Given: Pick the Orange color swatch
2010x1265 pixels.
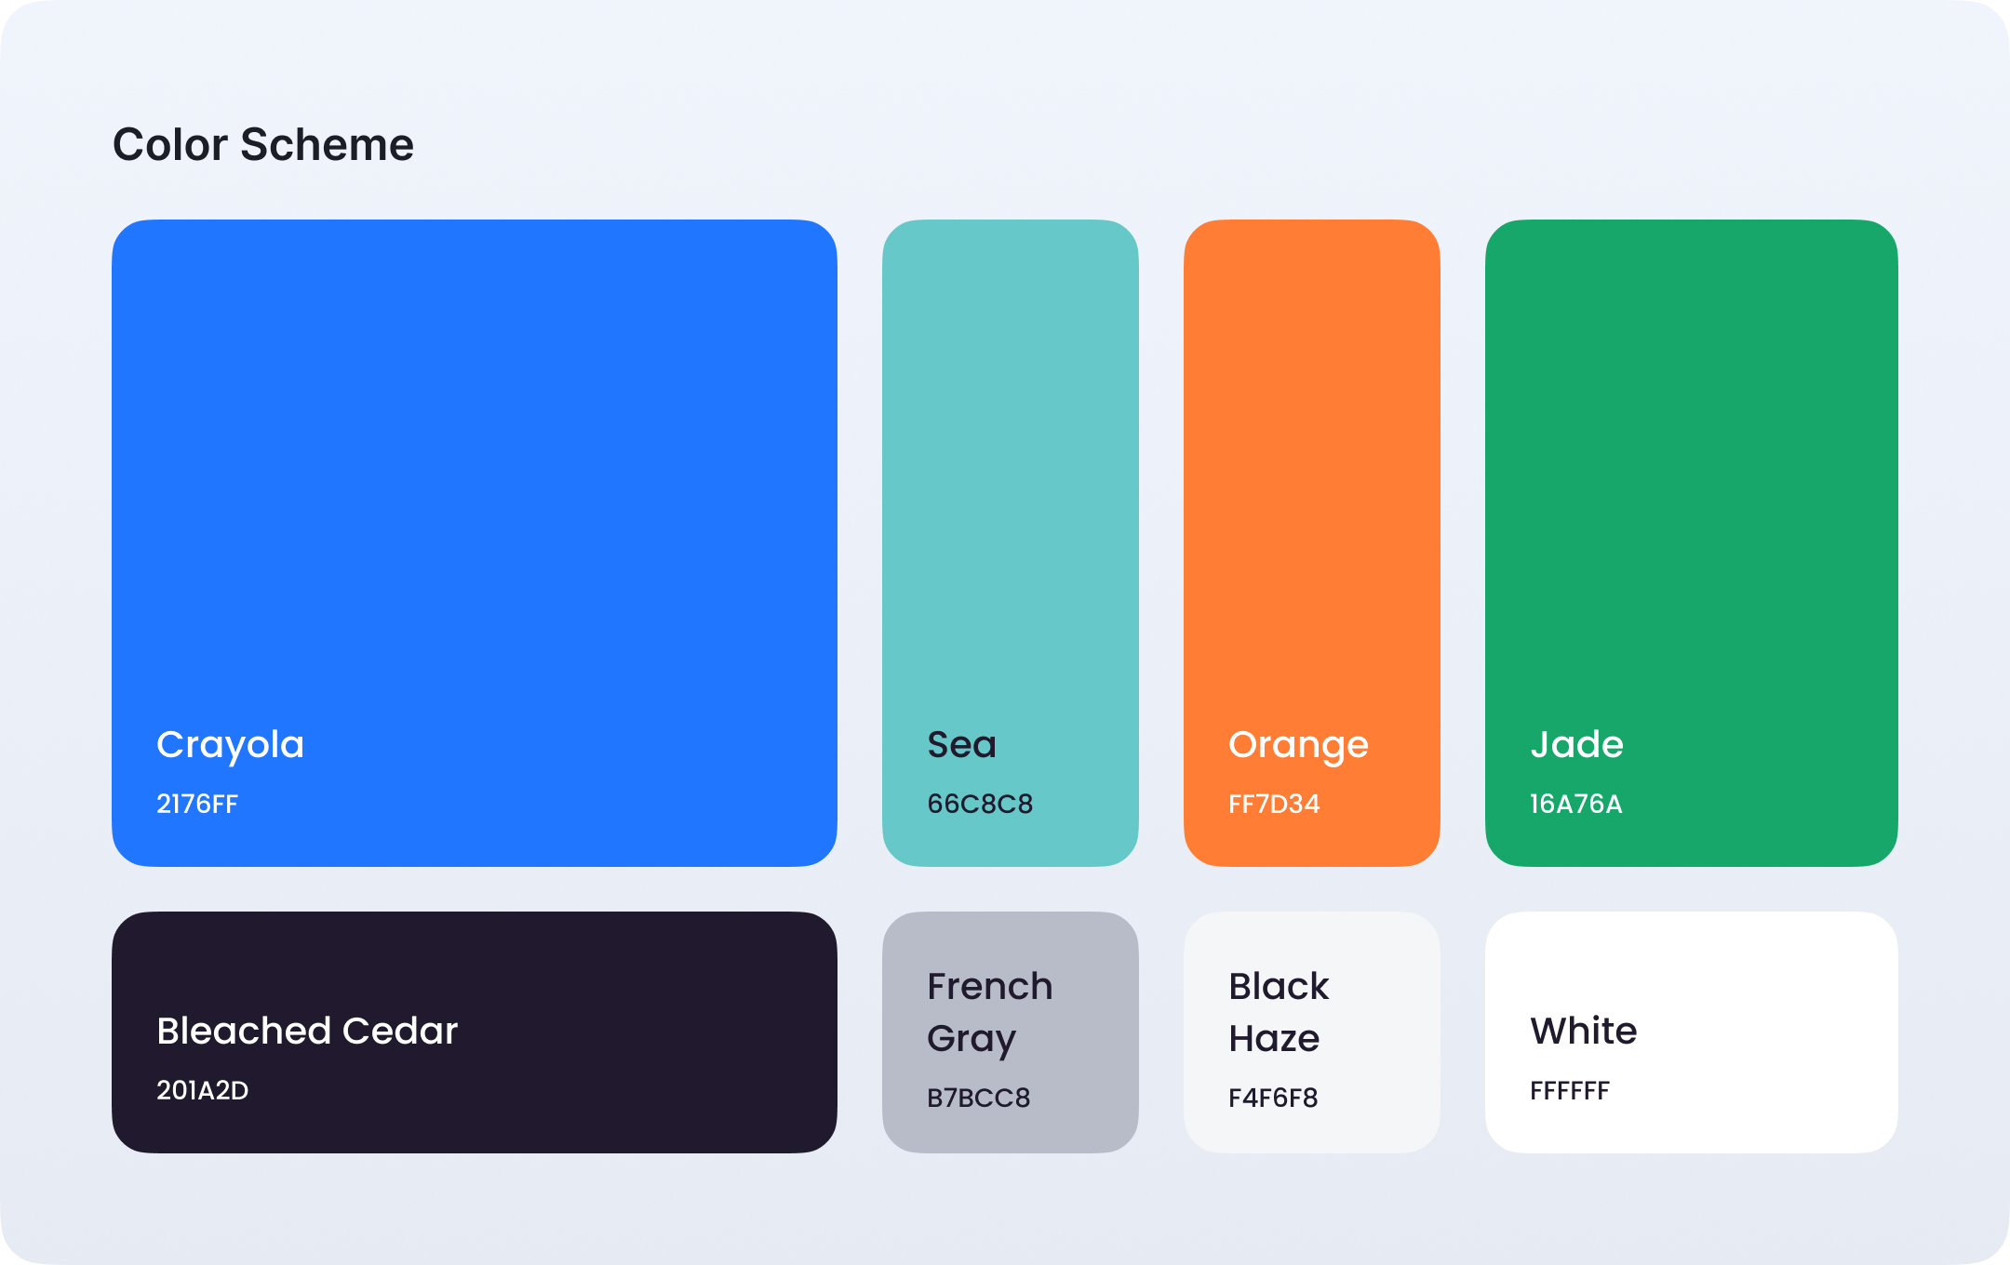Looking at the screenshot, I should [1312, 543].
